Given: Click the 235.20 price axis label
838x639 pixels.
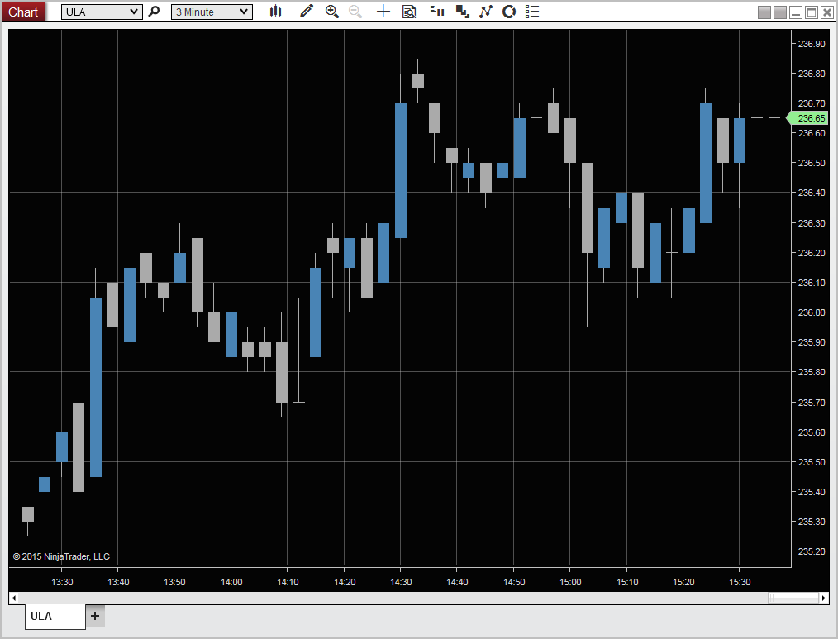Looking at the screenshot, I should coord(812,551).
